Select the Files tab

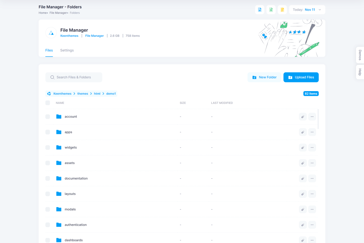click(x=49, y=50)
